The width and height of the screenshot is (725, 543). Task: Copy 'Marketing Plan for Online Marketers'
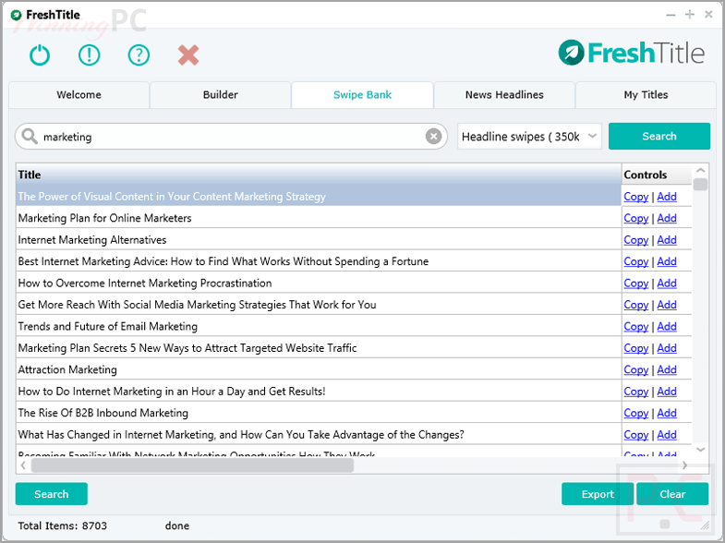click(x=635, y=218)
